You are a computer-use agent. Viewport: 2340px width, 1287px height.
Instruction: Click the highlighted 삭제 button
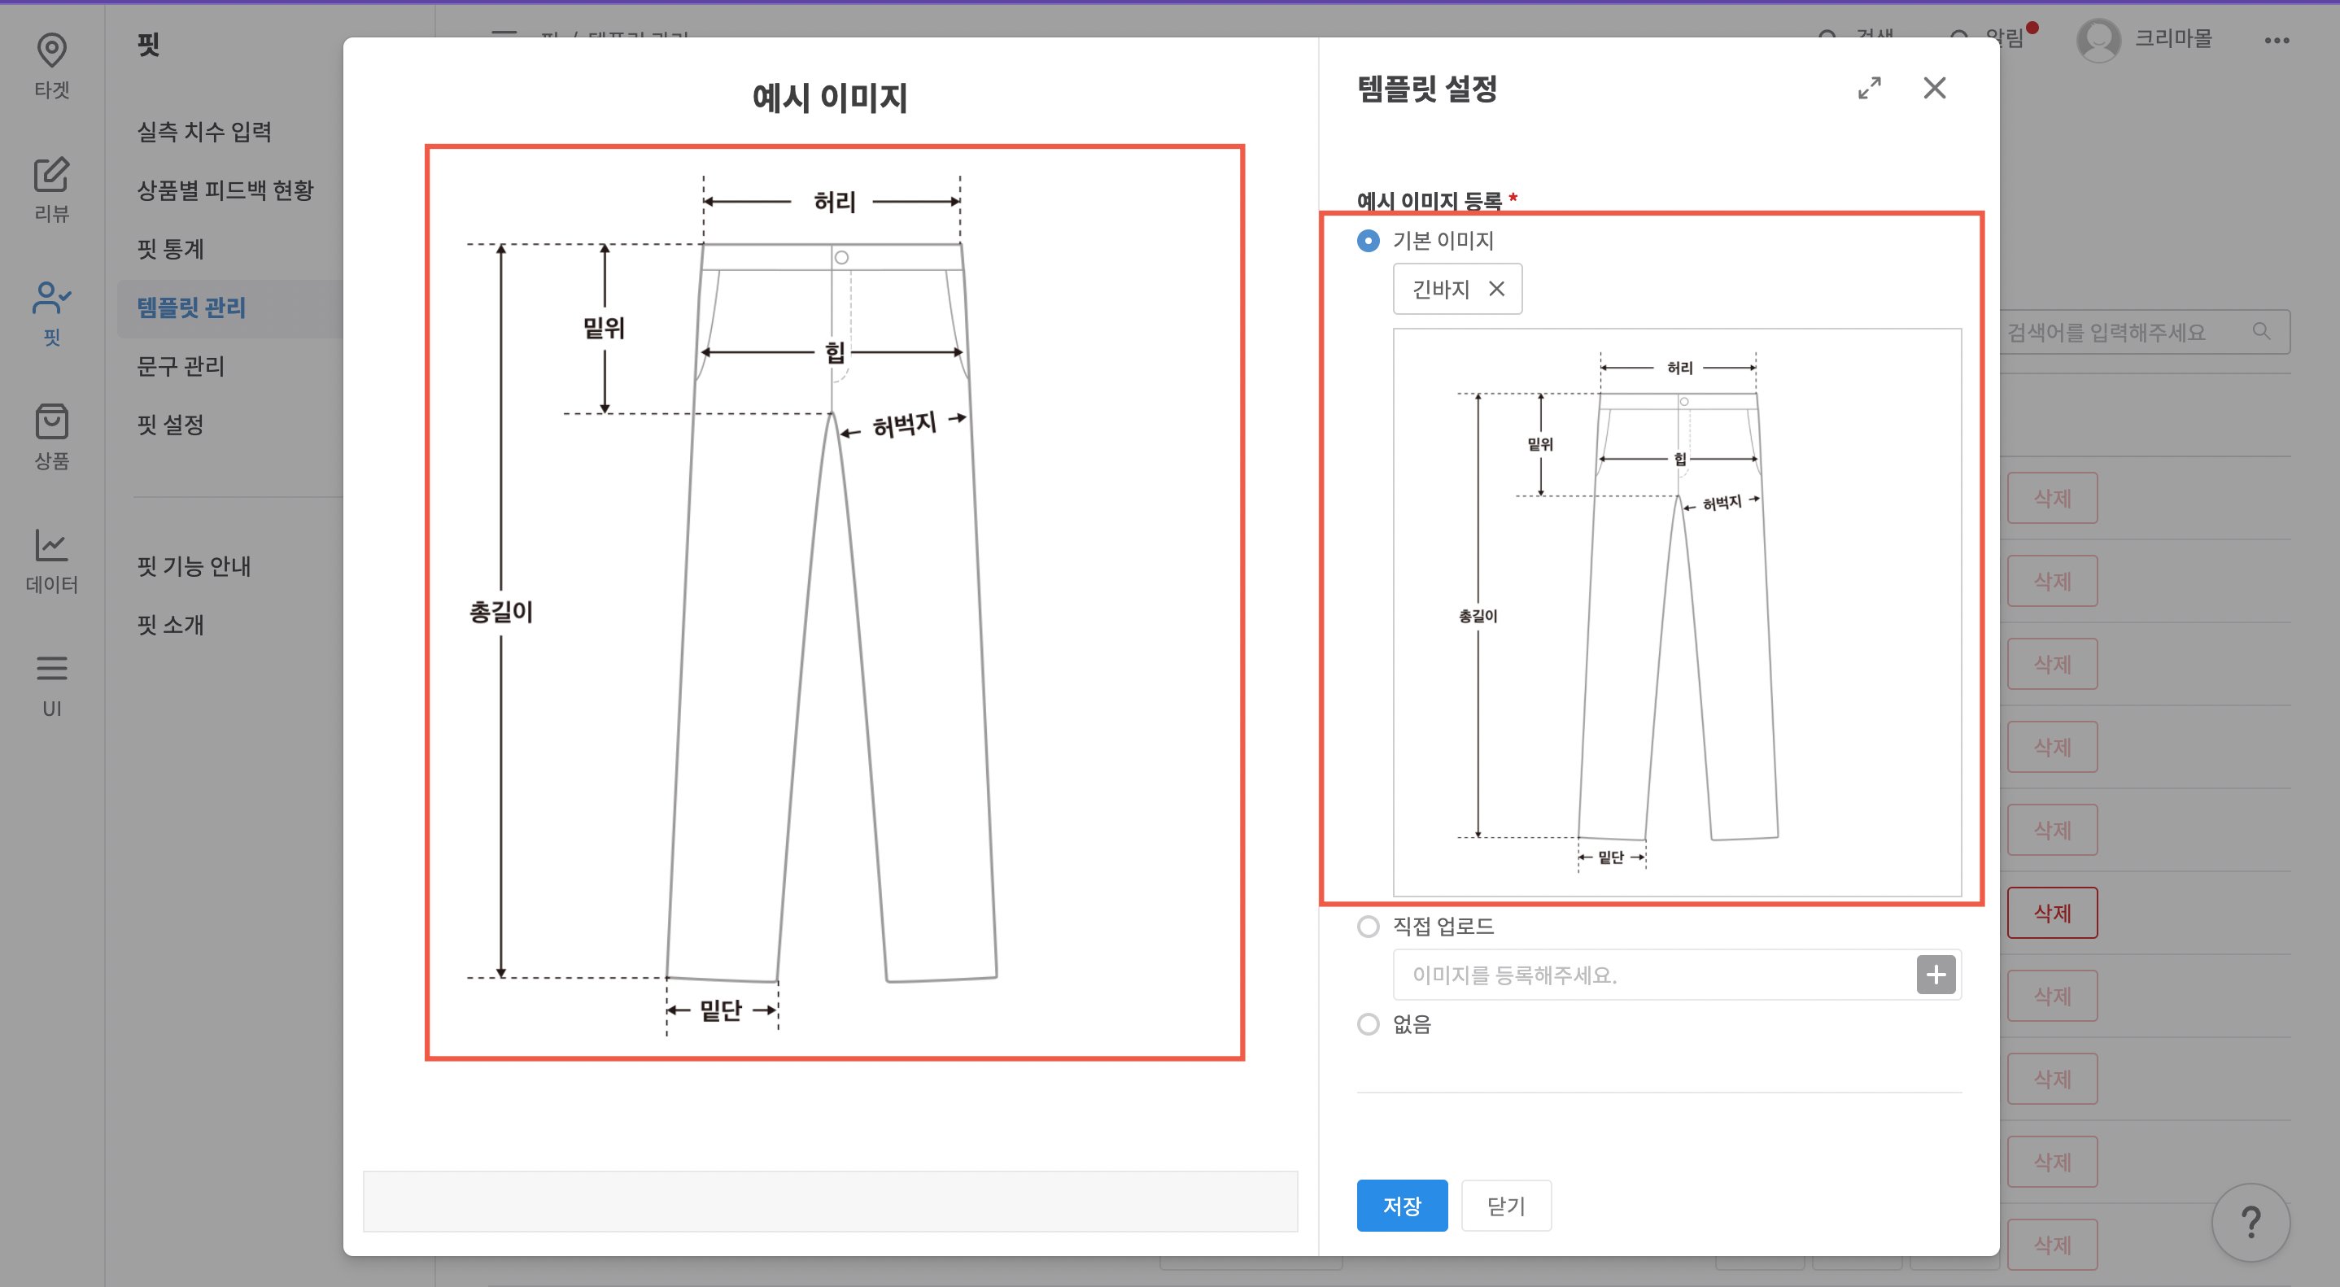[2052, 912]
